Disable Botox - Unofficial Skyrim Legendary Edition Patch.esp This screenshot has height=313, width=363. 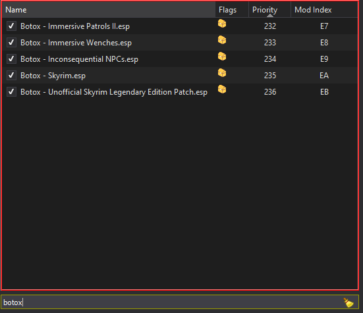point(11,92)
